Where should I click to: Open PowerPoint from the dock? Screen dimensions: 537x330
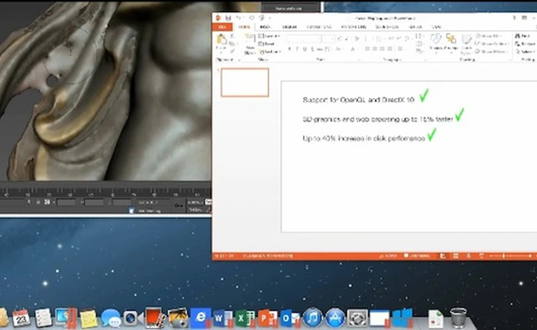click(266, 318)
